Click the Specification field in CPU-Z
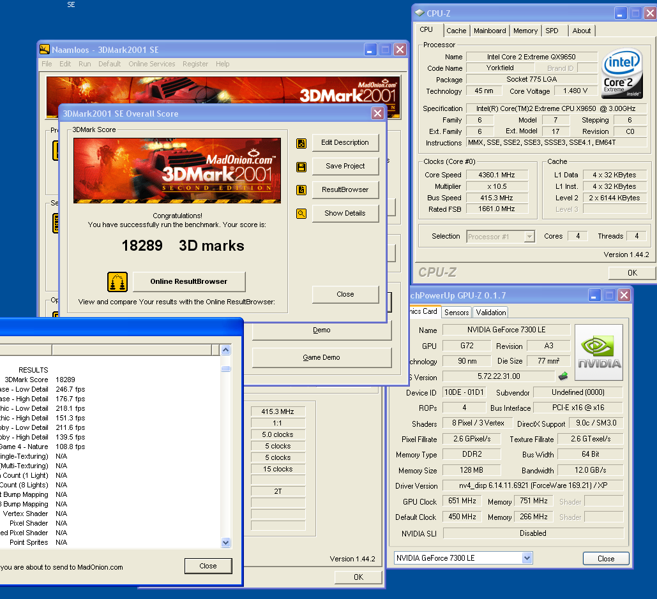The image size is (657, 599). (x=556, y=108)
